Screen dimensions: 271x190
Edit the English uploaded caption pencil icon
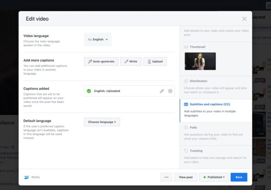(162, 91)
